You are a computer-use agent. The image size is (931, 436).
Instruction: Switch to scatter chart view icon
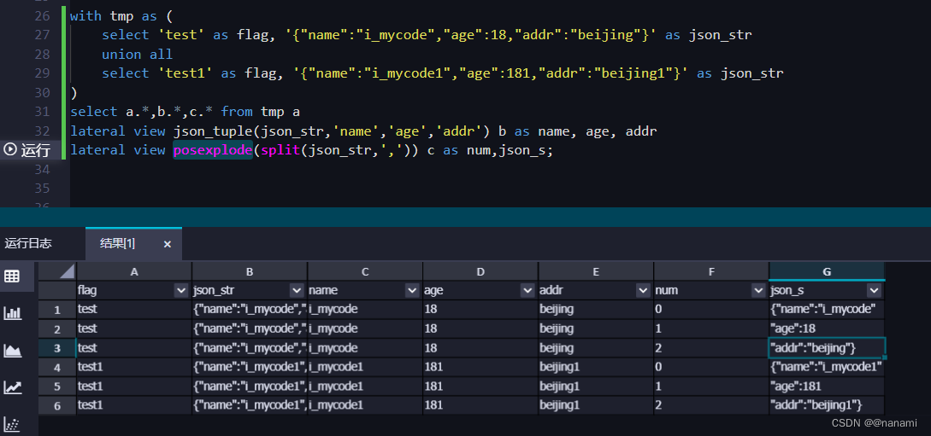click(13, 423)
